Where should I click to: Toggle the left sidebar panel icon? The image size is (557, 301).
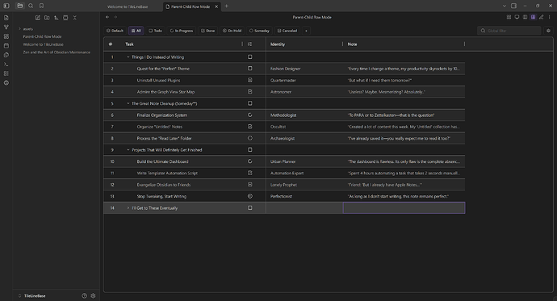6,6
